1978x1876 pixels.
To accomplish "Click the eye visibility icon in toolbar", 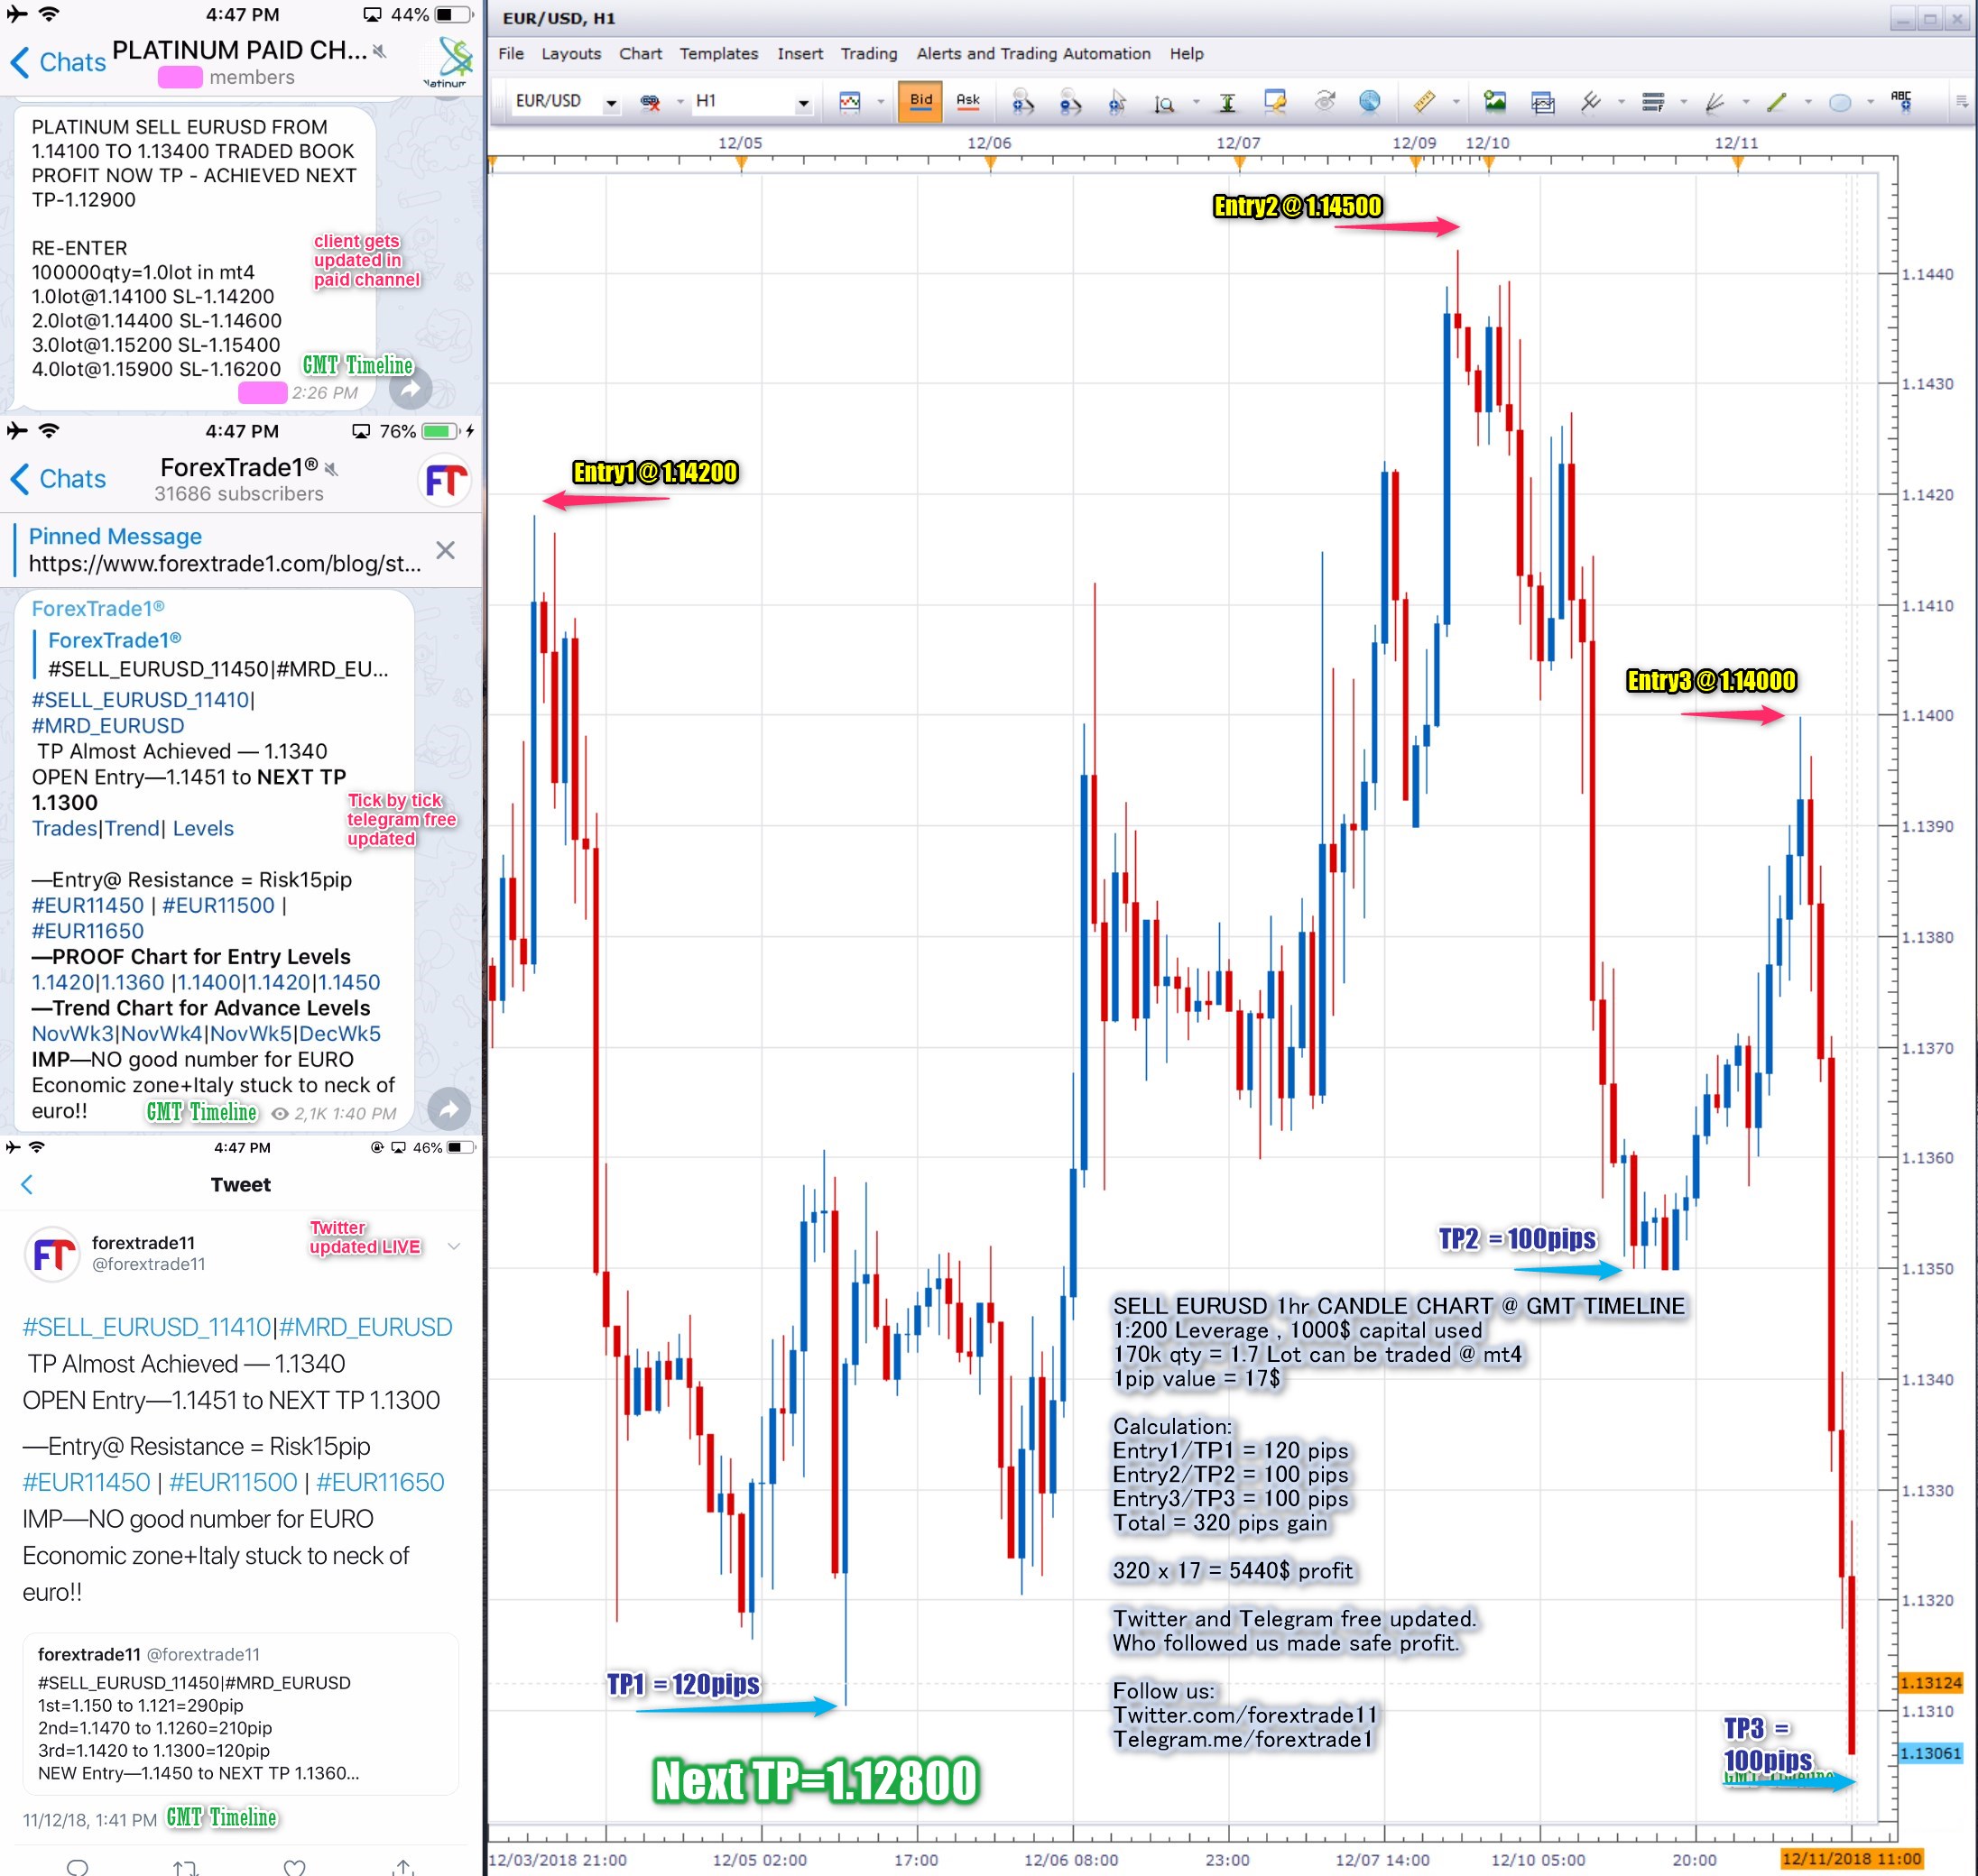I will coord(1325,101).
